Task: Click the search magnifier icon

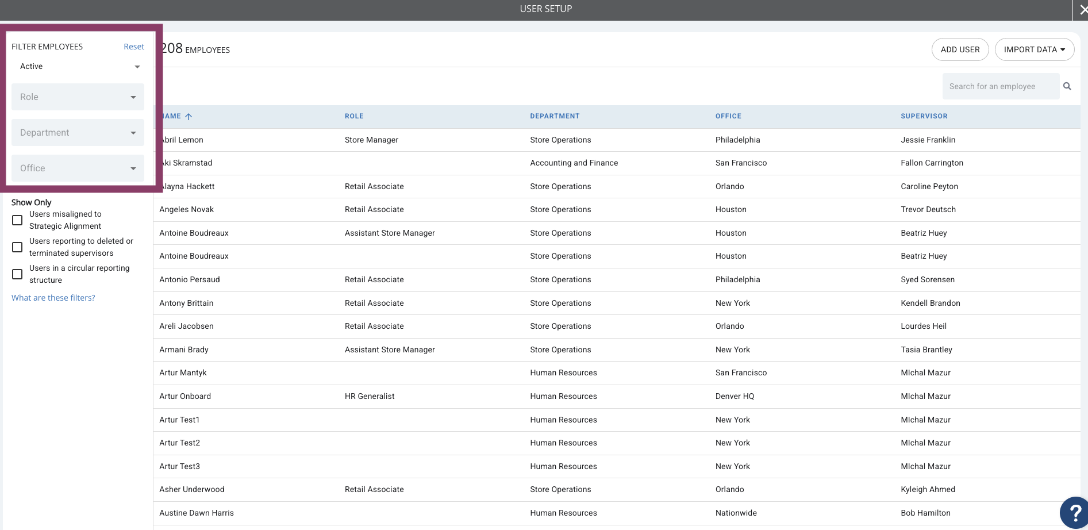Action: pyautogui.click(x=1067, y=86)
